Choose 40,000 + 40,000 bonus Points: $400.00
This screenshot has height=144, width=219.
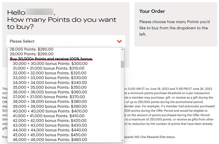click(50, 111)
